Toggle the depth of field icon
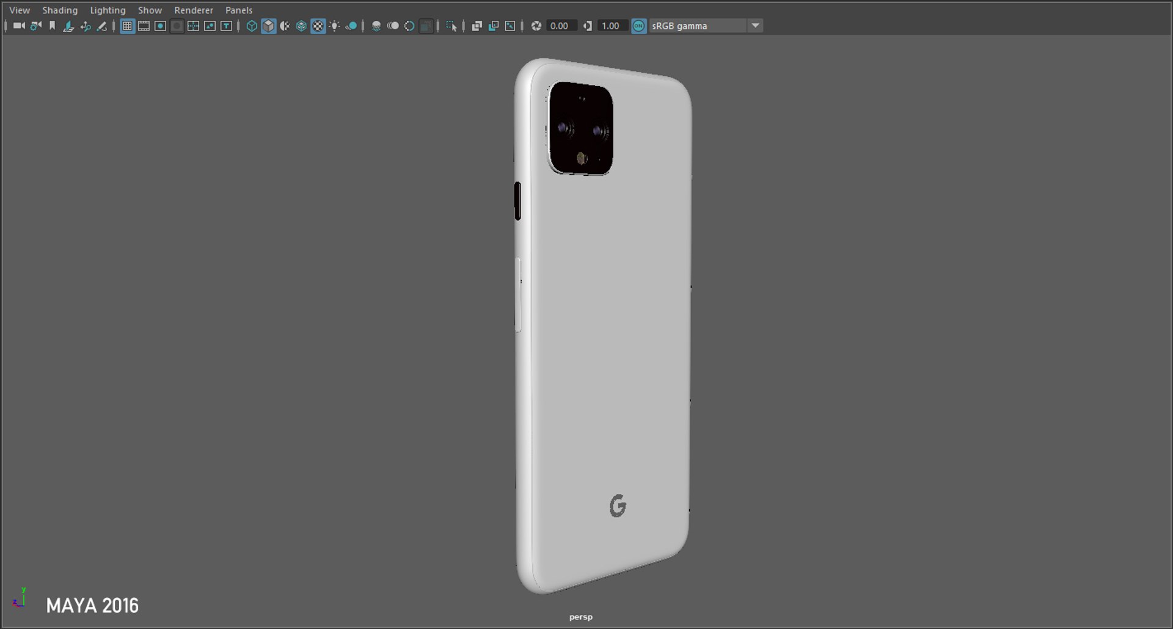 (426, 26)
